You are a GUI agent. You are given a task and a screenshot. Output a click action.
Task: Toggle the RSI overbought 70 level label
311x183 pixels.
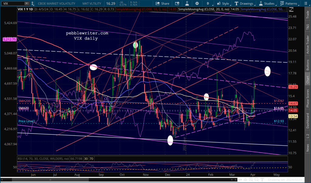point(91,159)
